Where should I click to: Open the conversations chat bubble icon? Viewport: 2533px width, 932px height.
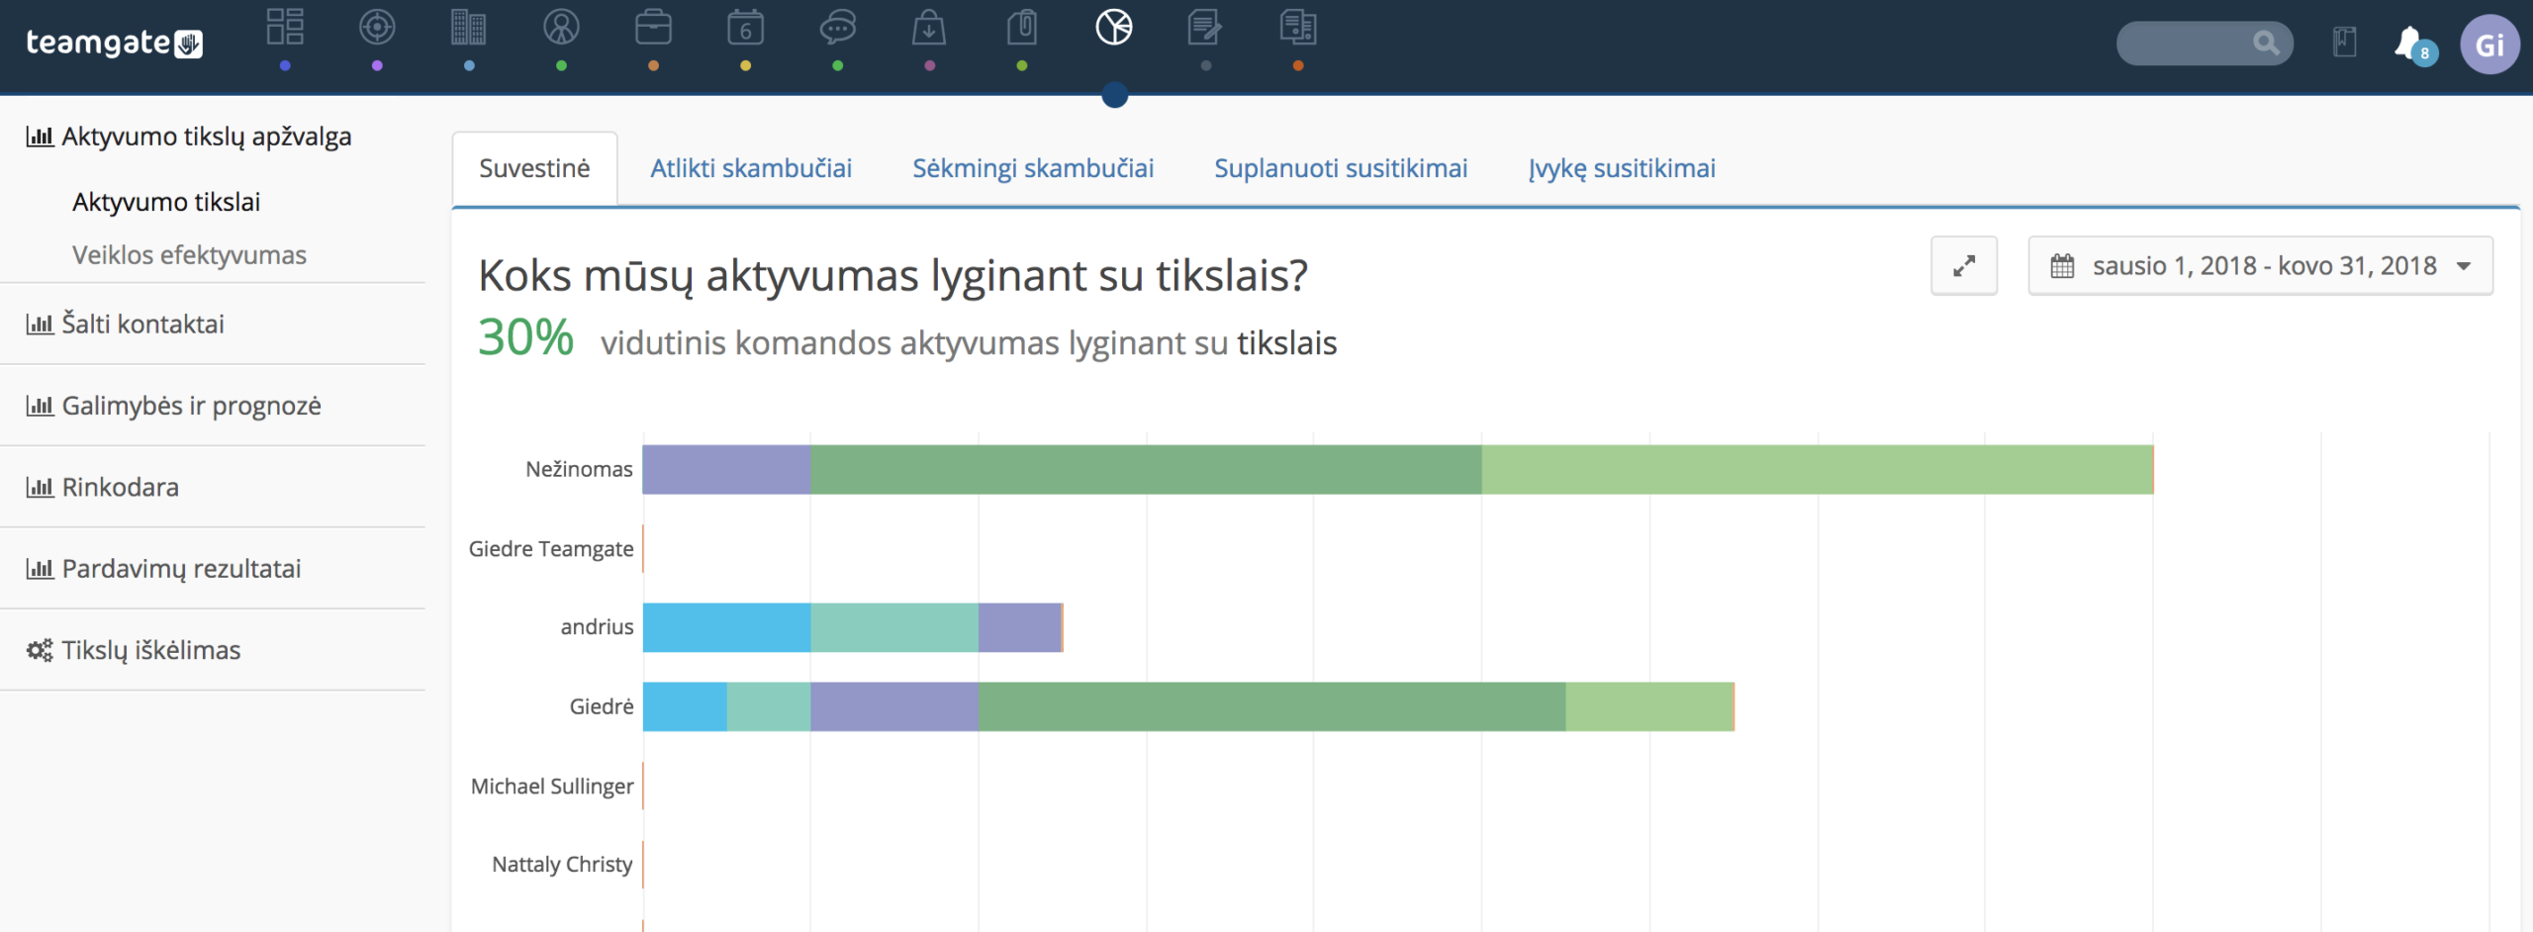(x=837, y=28)
